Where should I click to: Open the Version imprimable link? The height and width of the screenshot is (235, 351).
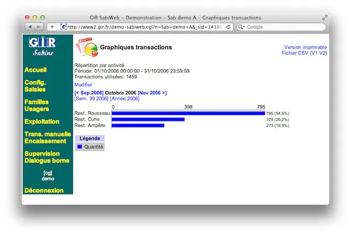click(305, 48)
